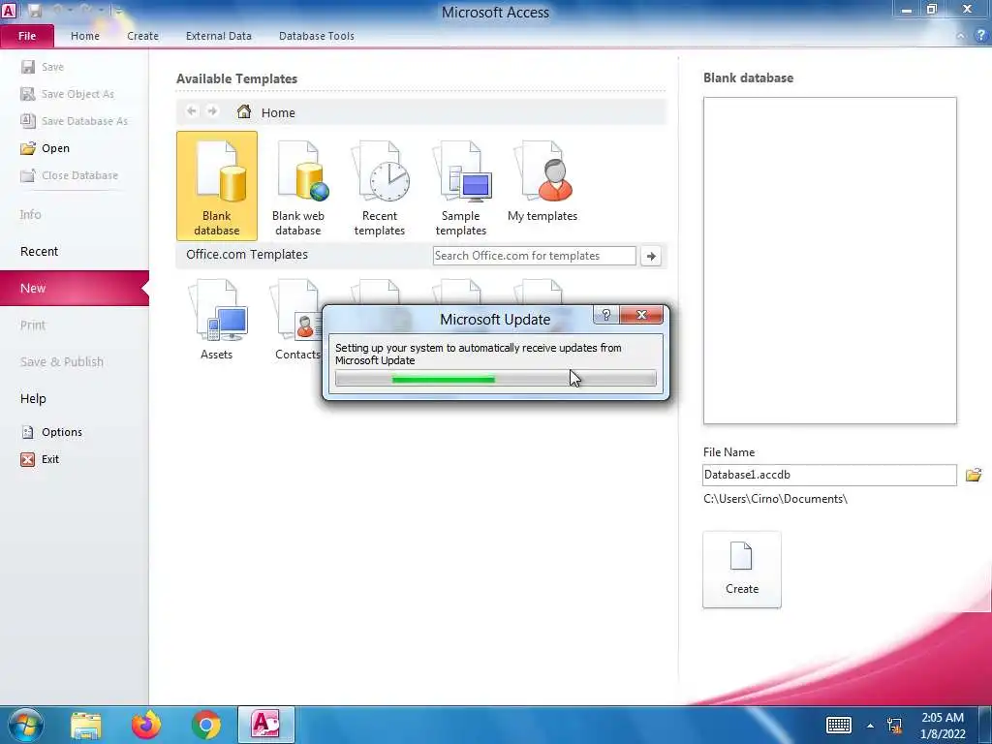Switch to the Create ribbon tab

pos(142,36)
